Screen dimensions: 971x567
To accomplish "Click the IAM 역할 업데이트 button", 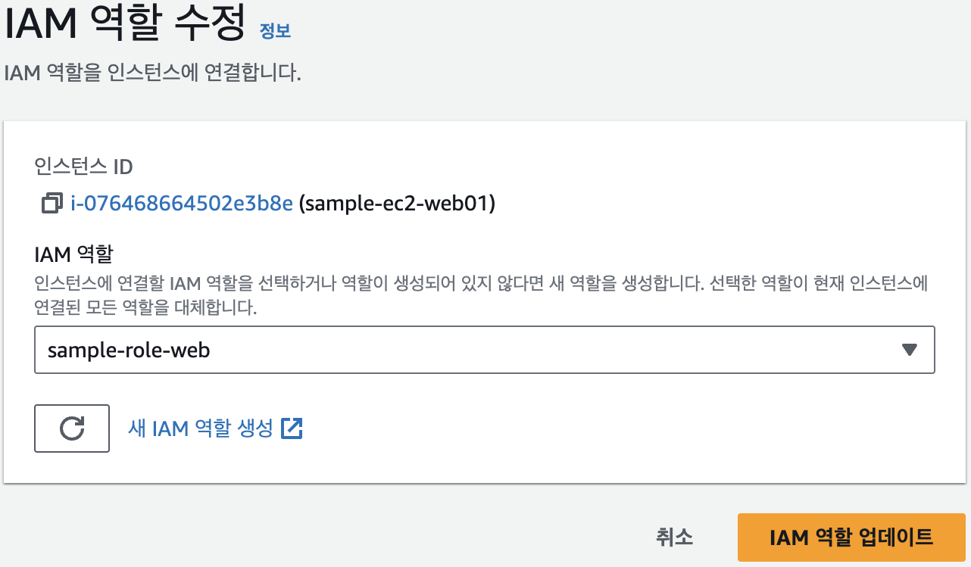I will [x=851, y=537].
